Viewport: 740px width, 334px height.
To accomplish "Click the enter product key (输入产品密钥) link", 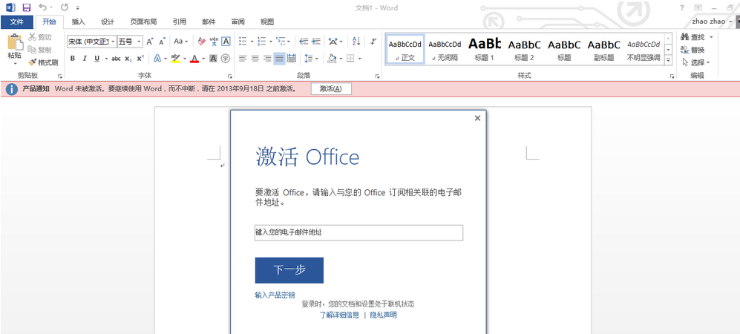I will (x=275, y=295).
